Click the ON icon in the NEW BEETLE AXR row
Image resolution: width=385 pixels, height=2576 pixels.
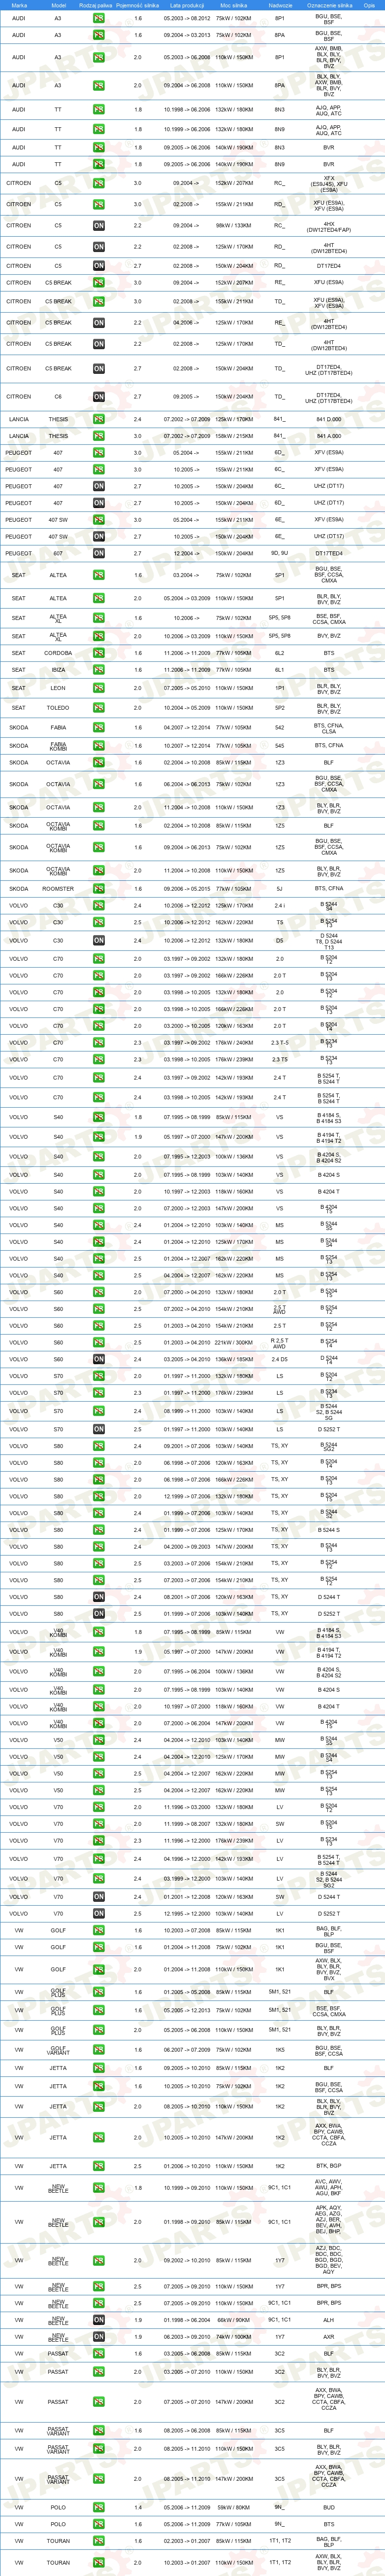pyautogui.click(x=99, y=2337)
